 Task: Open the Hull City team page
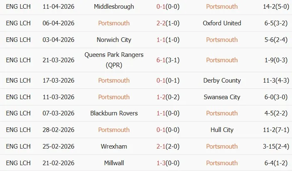pos(222,130)
